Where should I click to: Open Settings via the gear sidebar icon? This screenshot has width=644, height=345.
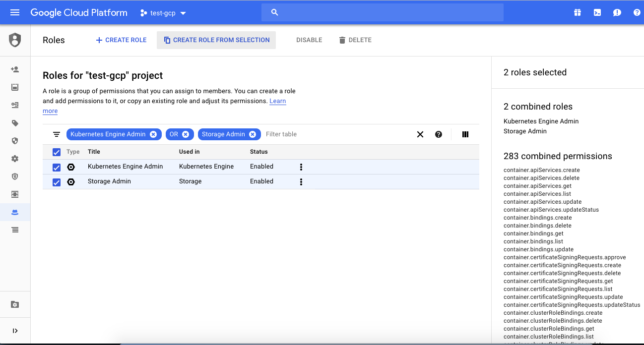pyautogui.click(x=15, y=159)
